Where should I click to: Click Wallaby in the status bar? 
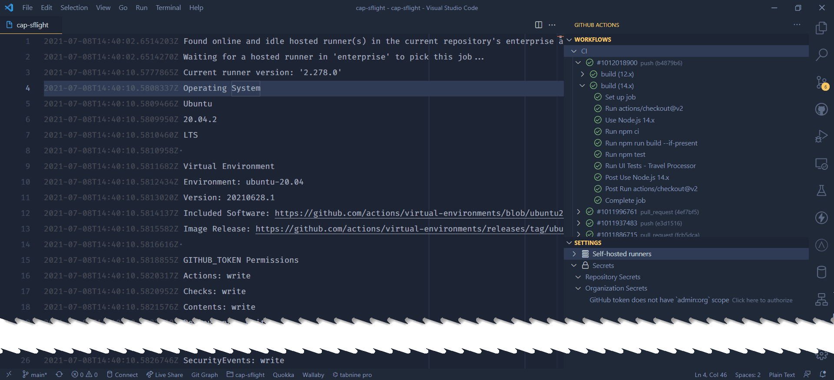[x=313, y=374]
